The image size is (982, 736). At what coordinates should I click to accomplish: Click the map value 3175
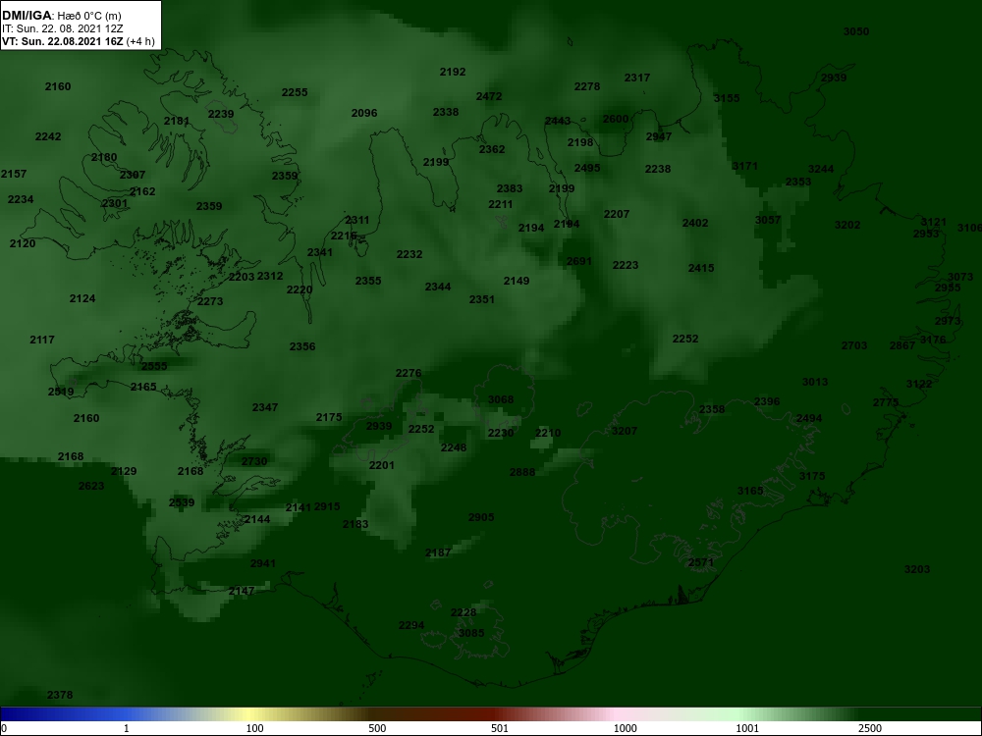click(x=812, y=476)
